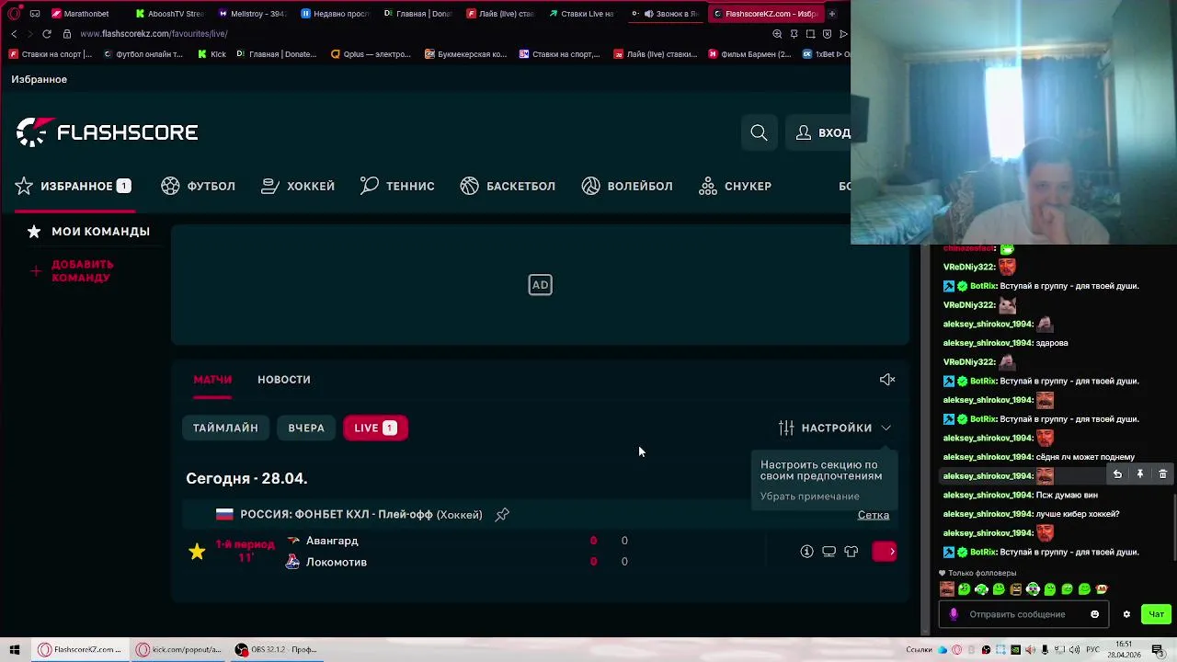Pin the ФОНБЕТ КХЛ league
This screenshot has height=662, width=1177.
pos(502,515)
